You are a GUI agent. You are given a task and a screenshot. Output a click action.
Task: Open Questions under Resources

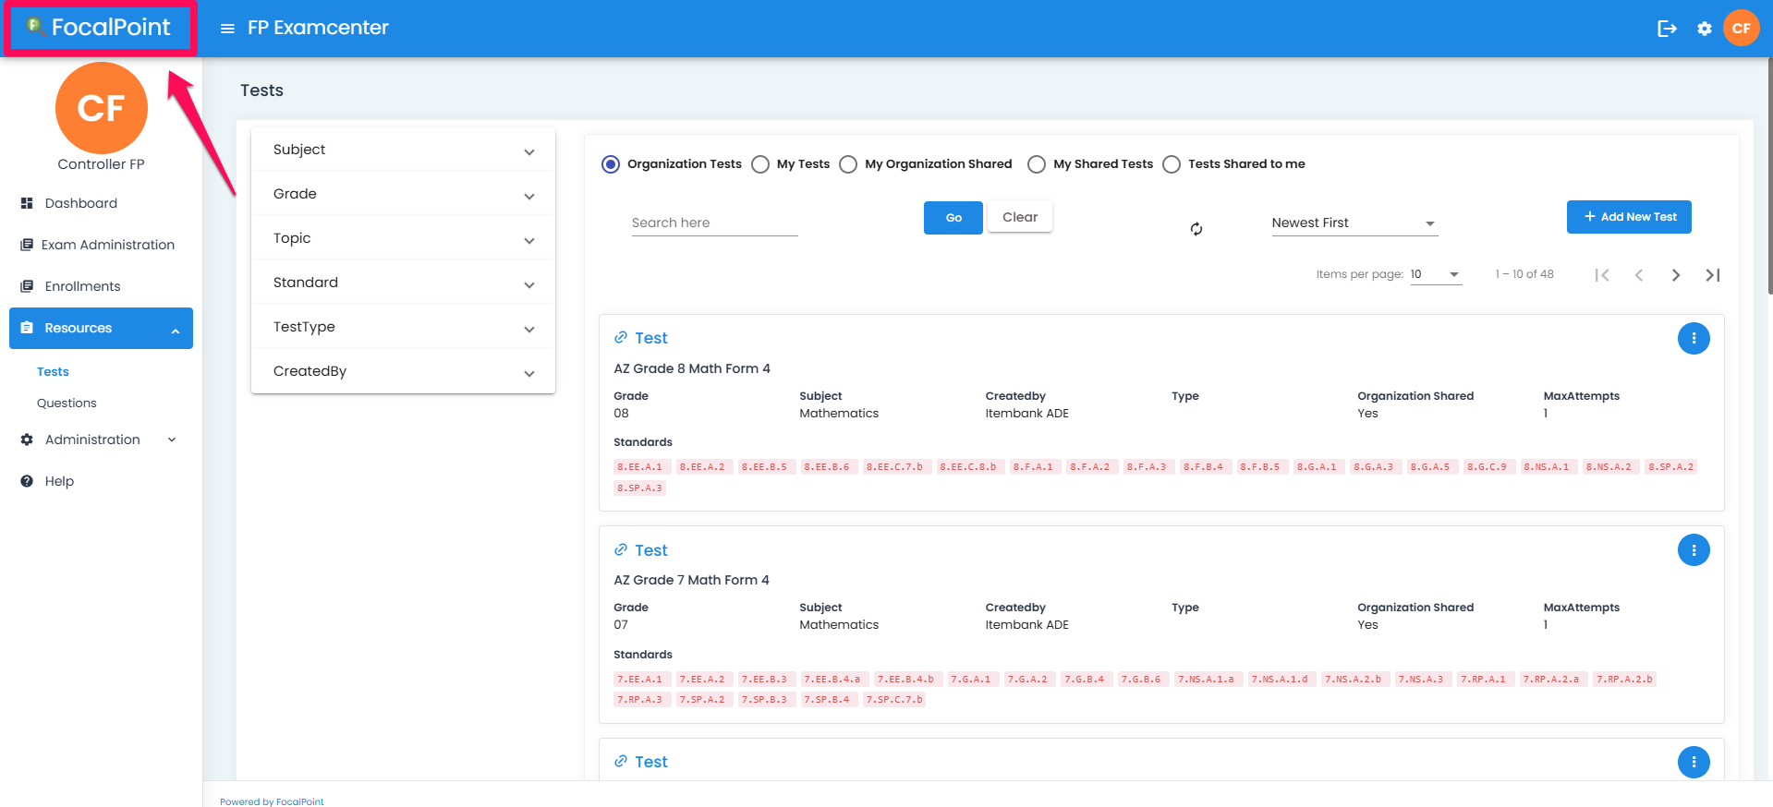tap(67, 403)
